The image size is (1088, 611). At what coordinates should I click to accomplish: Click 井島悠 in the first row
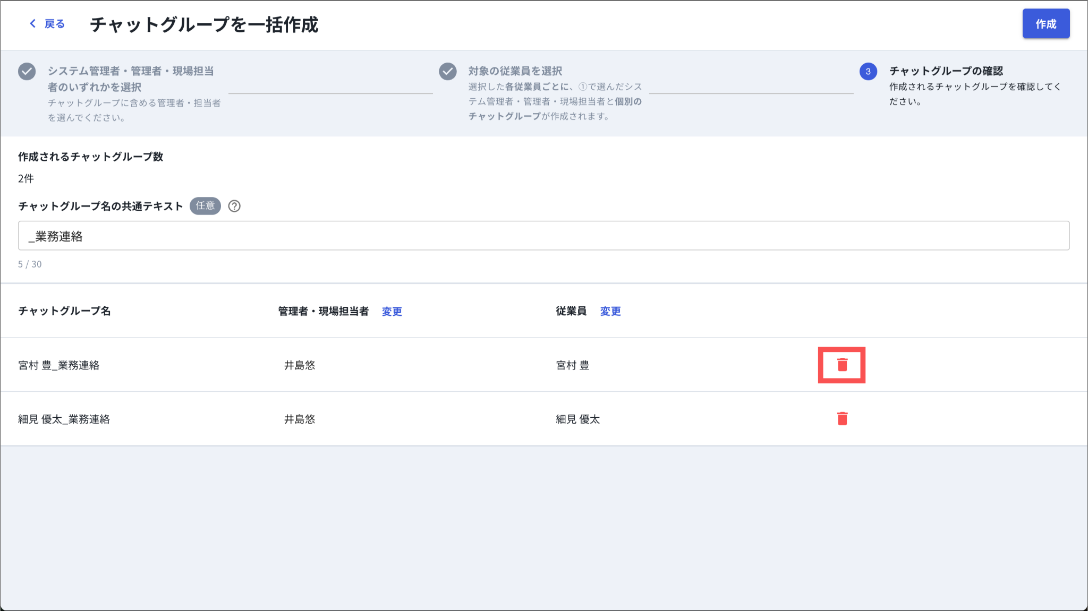click(300, 365)
